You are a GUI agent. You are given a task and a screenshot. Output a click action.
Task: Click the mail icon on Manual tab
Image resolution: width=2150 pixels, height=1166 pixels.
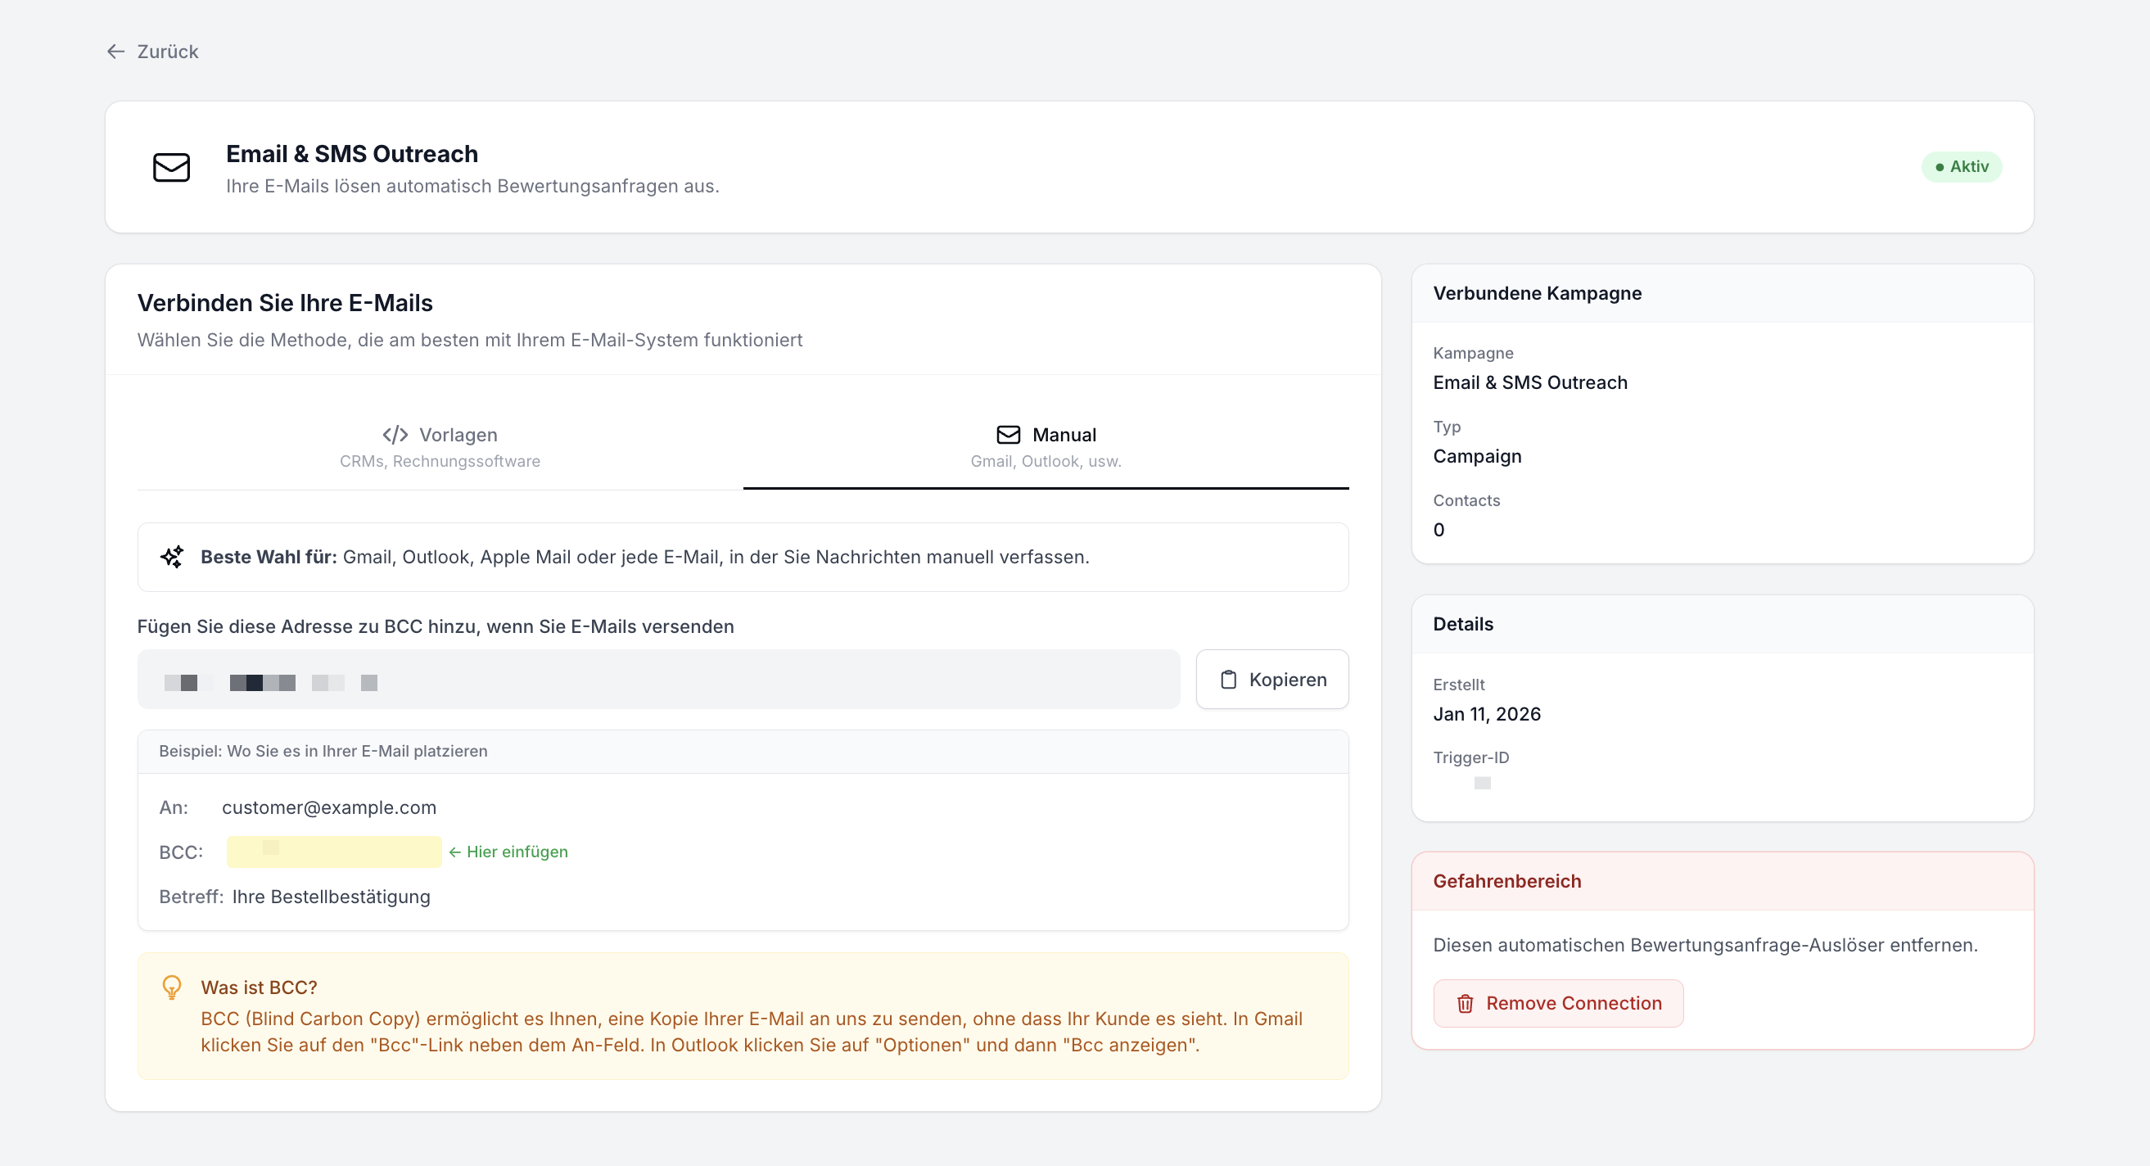1008,435
